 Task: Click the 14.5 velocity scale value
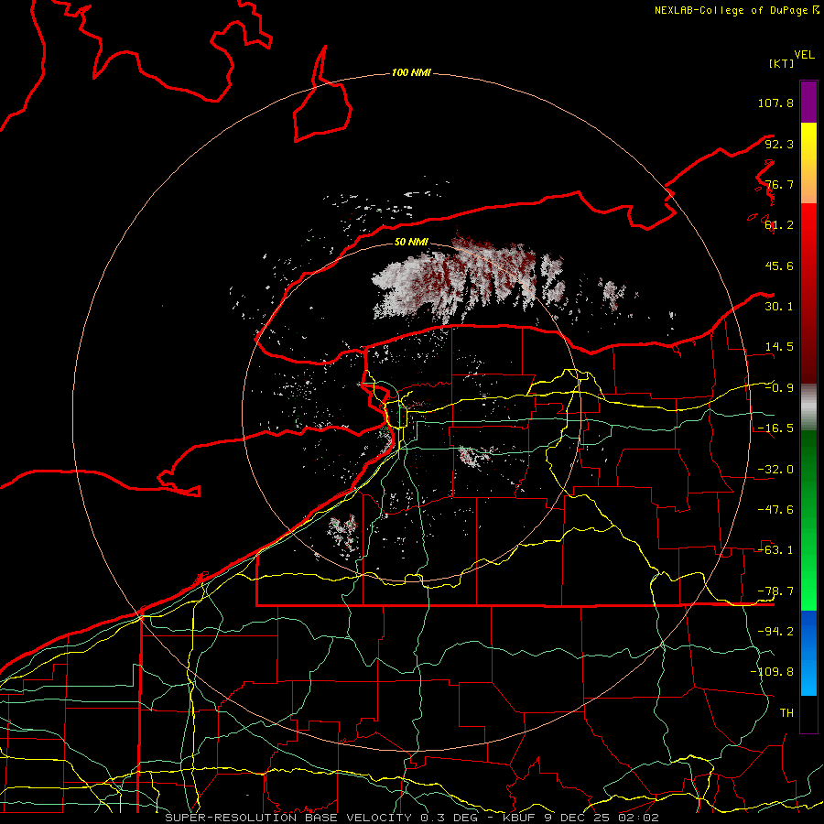[779, 347]
